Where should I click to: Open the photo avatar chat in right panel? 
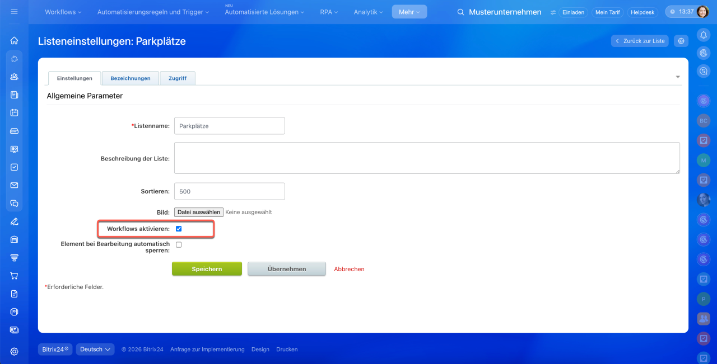(x=704, y=199)
